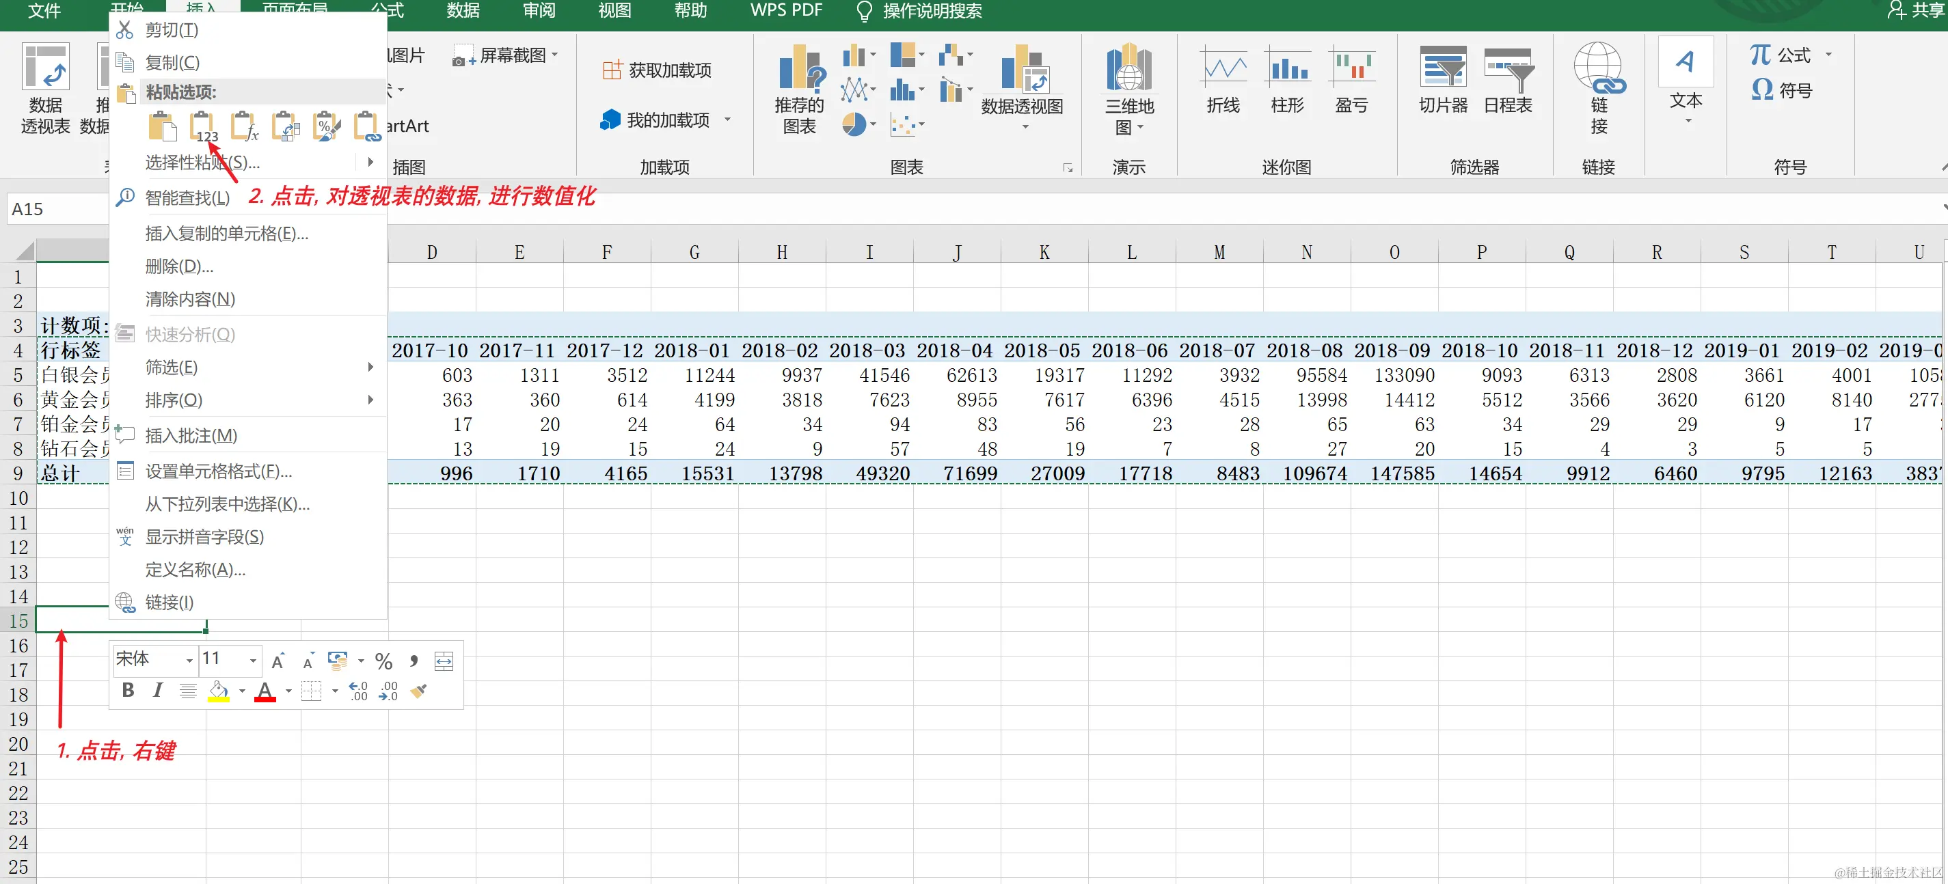This screenshot has width=1948, height=884.
Task: Insert a 3D map (三维地图)
Action: point(1129,89)
